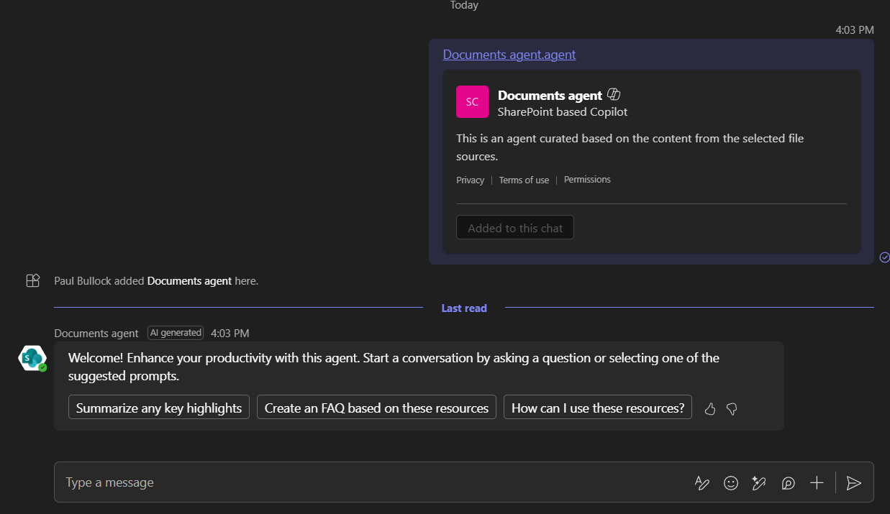
Task: Click the Type a message input field
Action: pyautogui.click(x=288, y=482)
